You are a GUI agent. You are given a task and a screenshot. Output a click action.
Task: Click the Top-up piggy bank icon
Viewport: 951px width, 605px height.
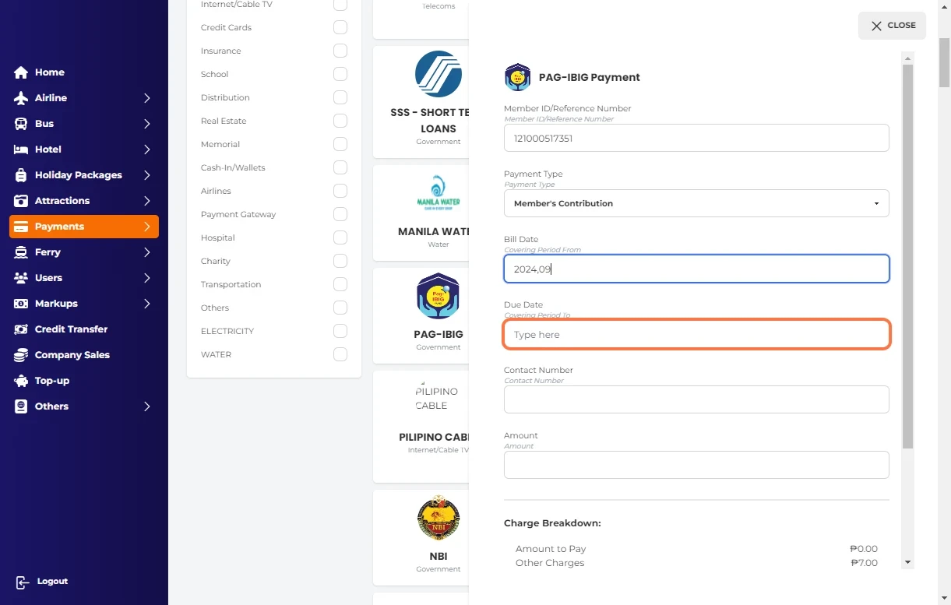coord(21,381)
